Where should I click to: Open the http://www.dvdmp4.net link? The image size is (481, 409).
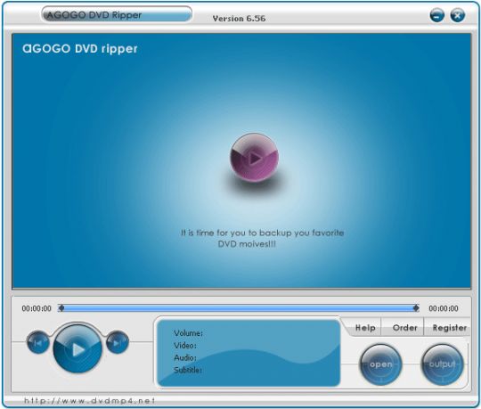[x=90, y=401]
